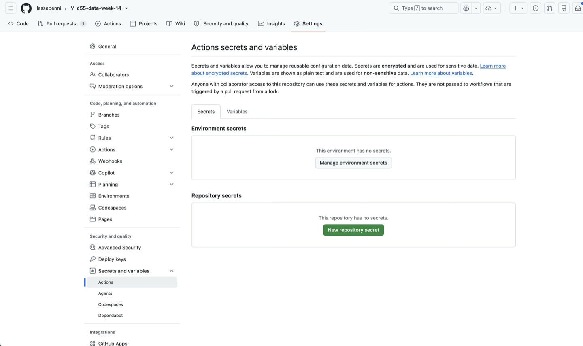The width and height of the screenshot is (583, 346).
Task: Click the Codespaces icon in sidebar
Action: [93, 208]
